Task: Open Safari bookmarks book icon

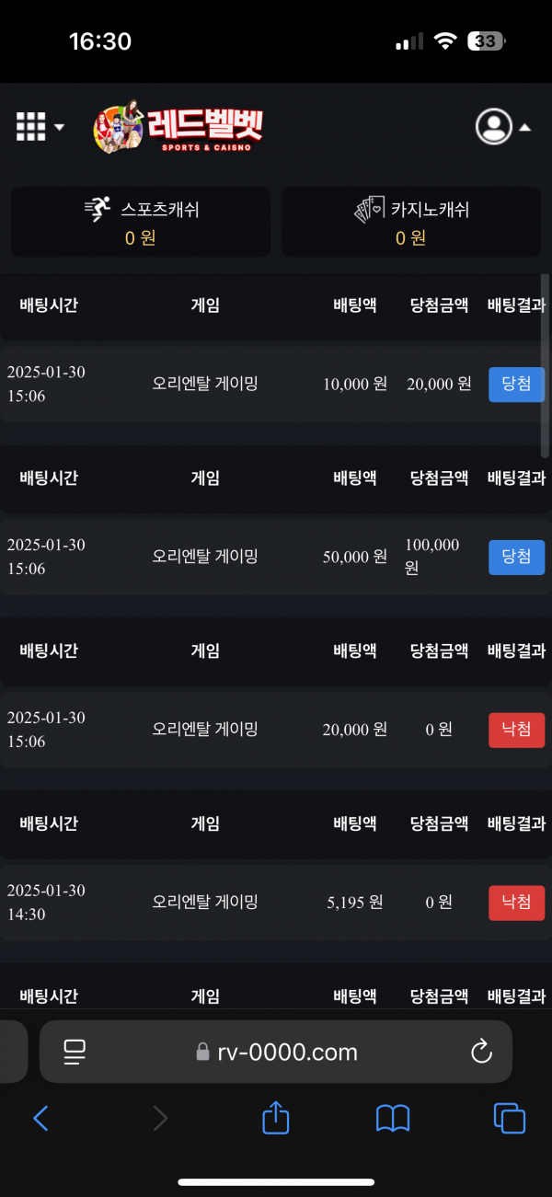Action: click(393, 1118)
